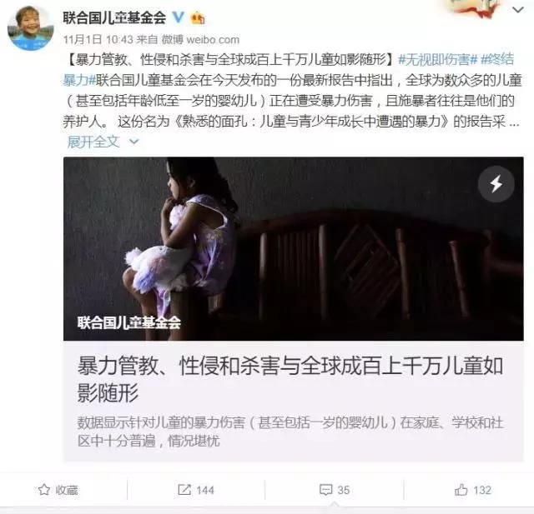The image size is (534, 514).
Task: Open the UNICEF profile avatar
Action: point(31,27)
